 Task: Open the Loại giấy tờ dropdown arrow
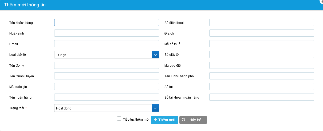155,55
